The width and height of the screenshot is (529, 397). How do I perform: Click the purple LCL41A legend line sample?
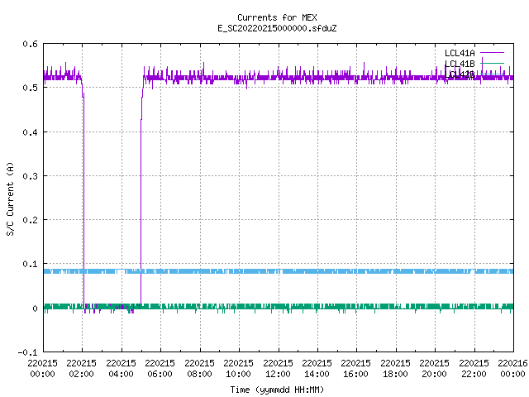[x=492, y=53]
